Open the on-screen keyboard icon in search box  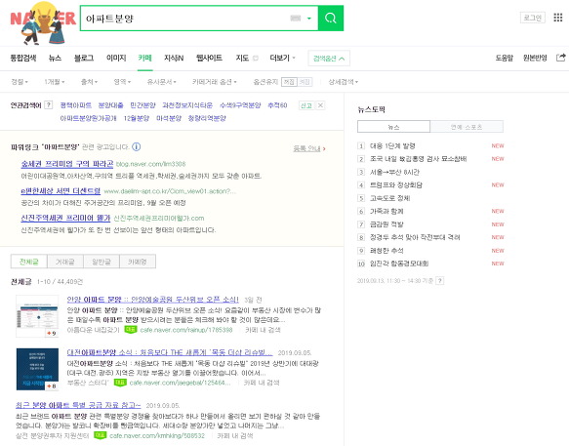(296, 19)
